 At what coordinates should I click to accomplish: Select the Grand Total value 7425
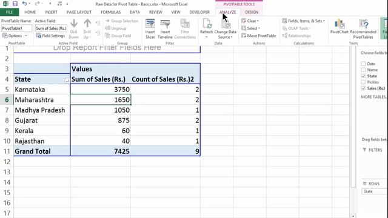pos(101,151)
